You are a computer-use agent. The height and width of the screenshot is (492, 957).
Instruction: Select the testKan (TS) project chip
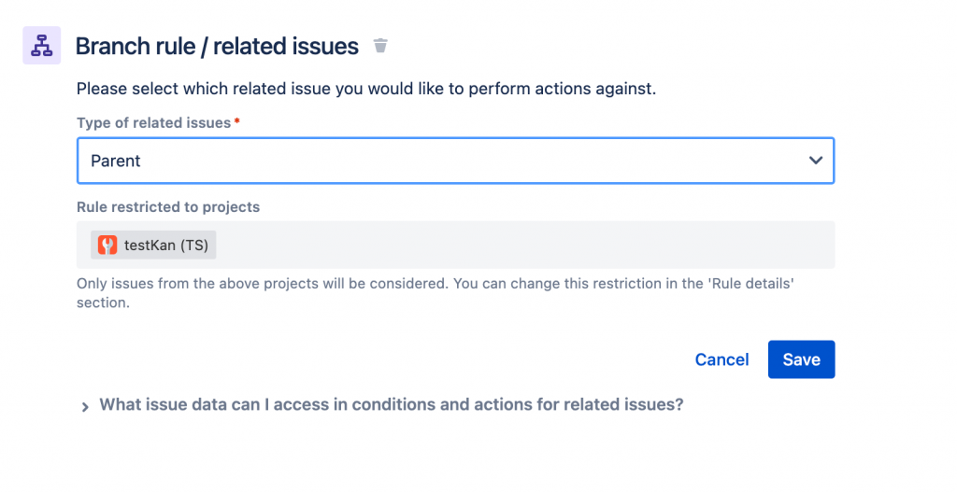[154, 245]
